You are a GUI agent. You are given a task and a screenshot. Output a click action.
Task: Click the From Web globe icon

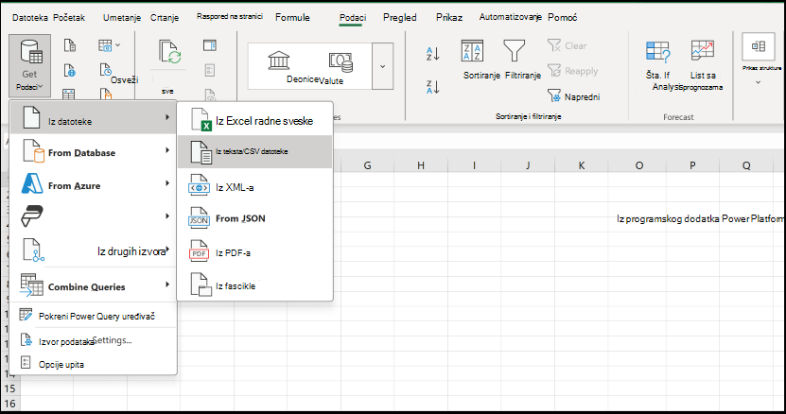pos(70,70)
